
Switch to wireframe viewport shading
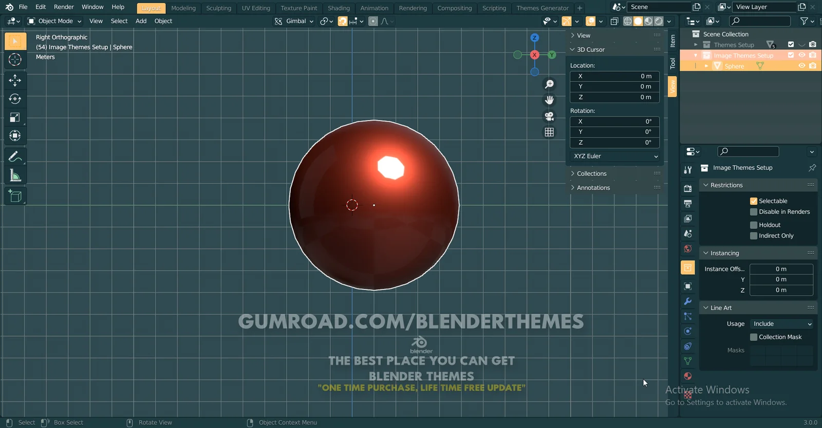point(628,21)
